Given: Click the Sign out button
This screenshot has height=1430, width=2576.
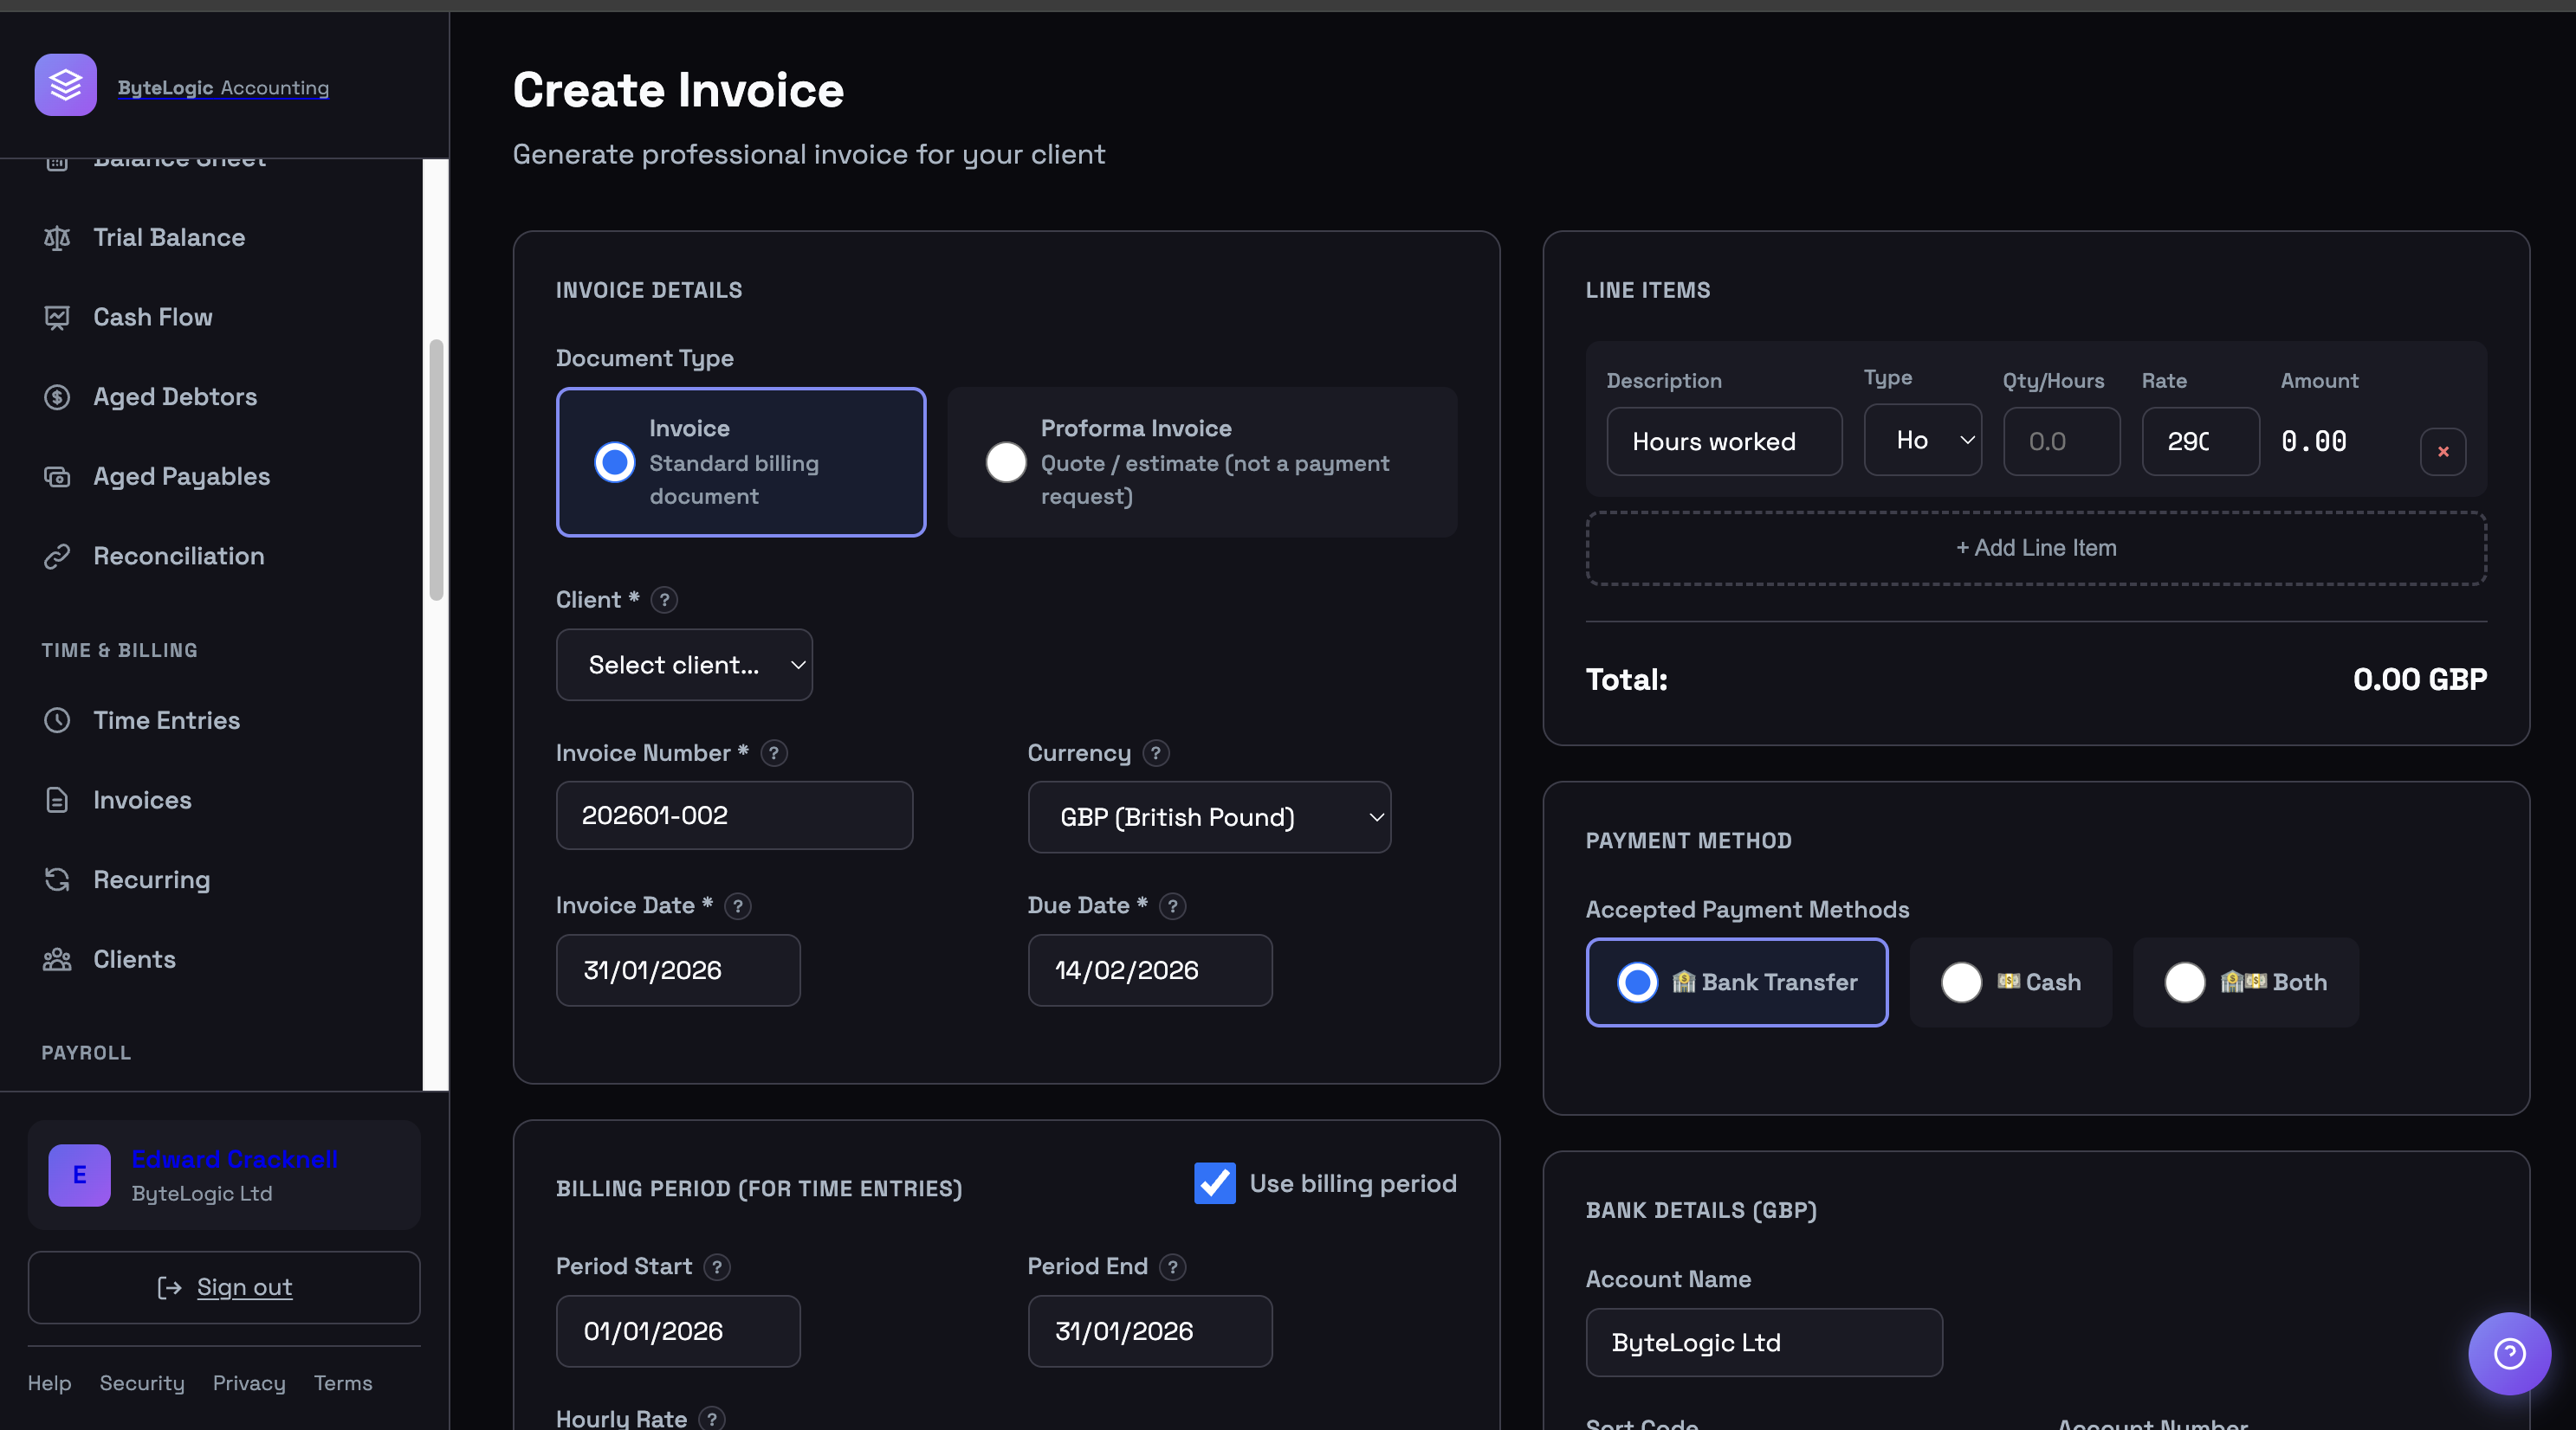Looking at the screenshot, I should pos(224,1287).
